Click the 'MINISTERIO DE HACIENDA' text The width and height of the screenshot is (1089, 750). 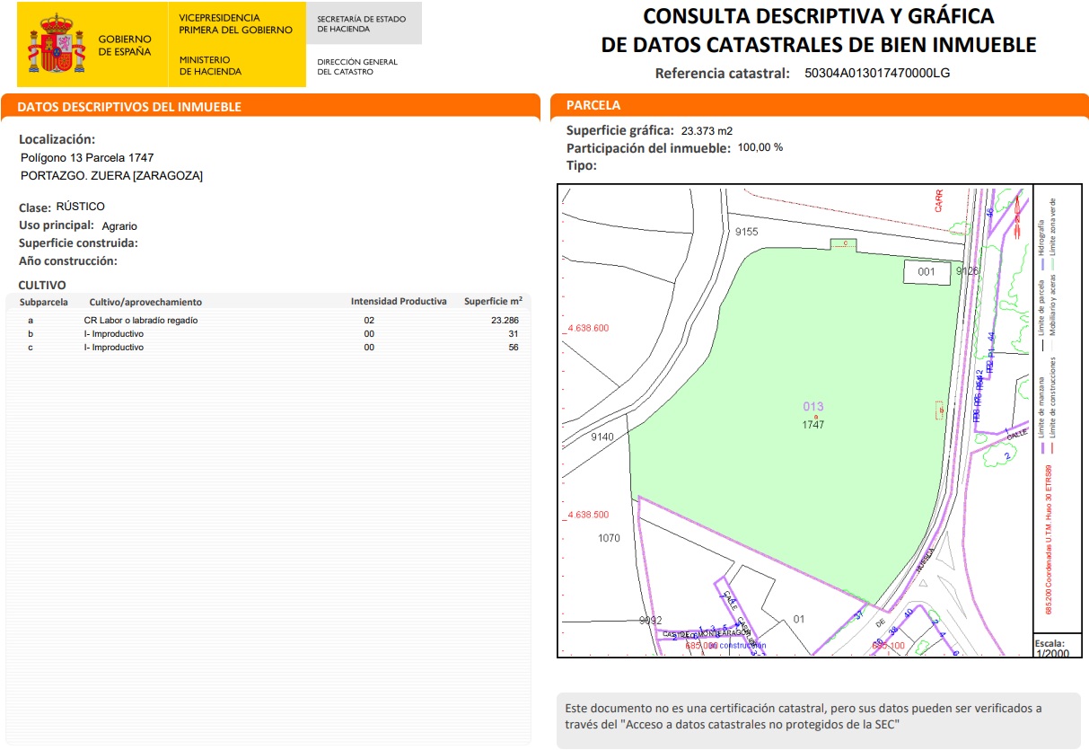[x=210, y=66]
